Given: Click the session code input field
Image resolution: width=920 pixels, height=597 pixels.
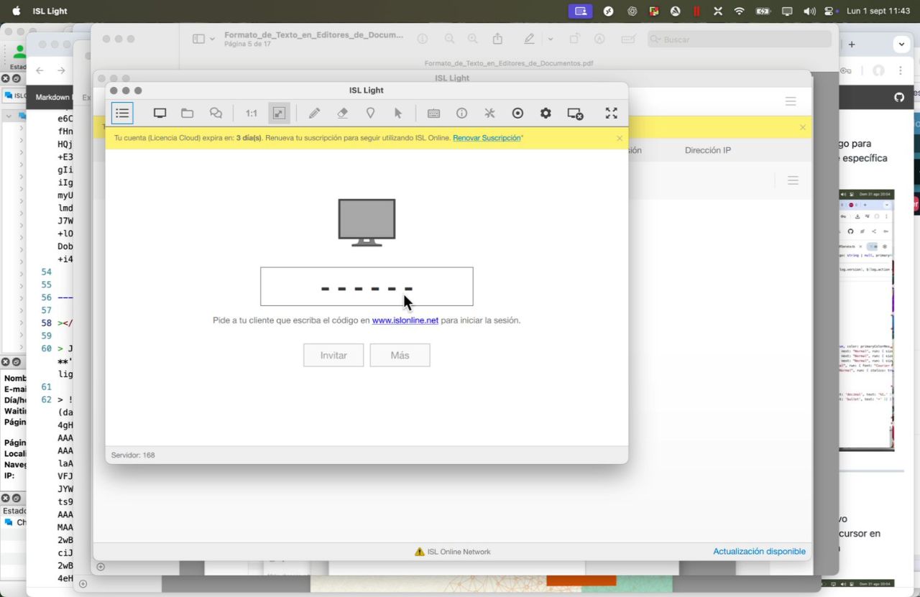Looking at the screenshot, I should pos(367,287).
